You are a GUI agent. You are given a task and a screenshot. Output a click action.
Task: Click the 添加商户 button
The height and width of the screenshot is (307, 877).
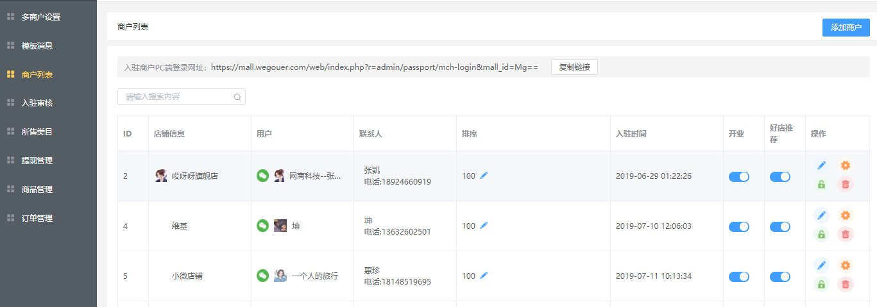coord(846,28)
